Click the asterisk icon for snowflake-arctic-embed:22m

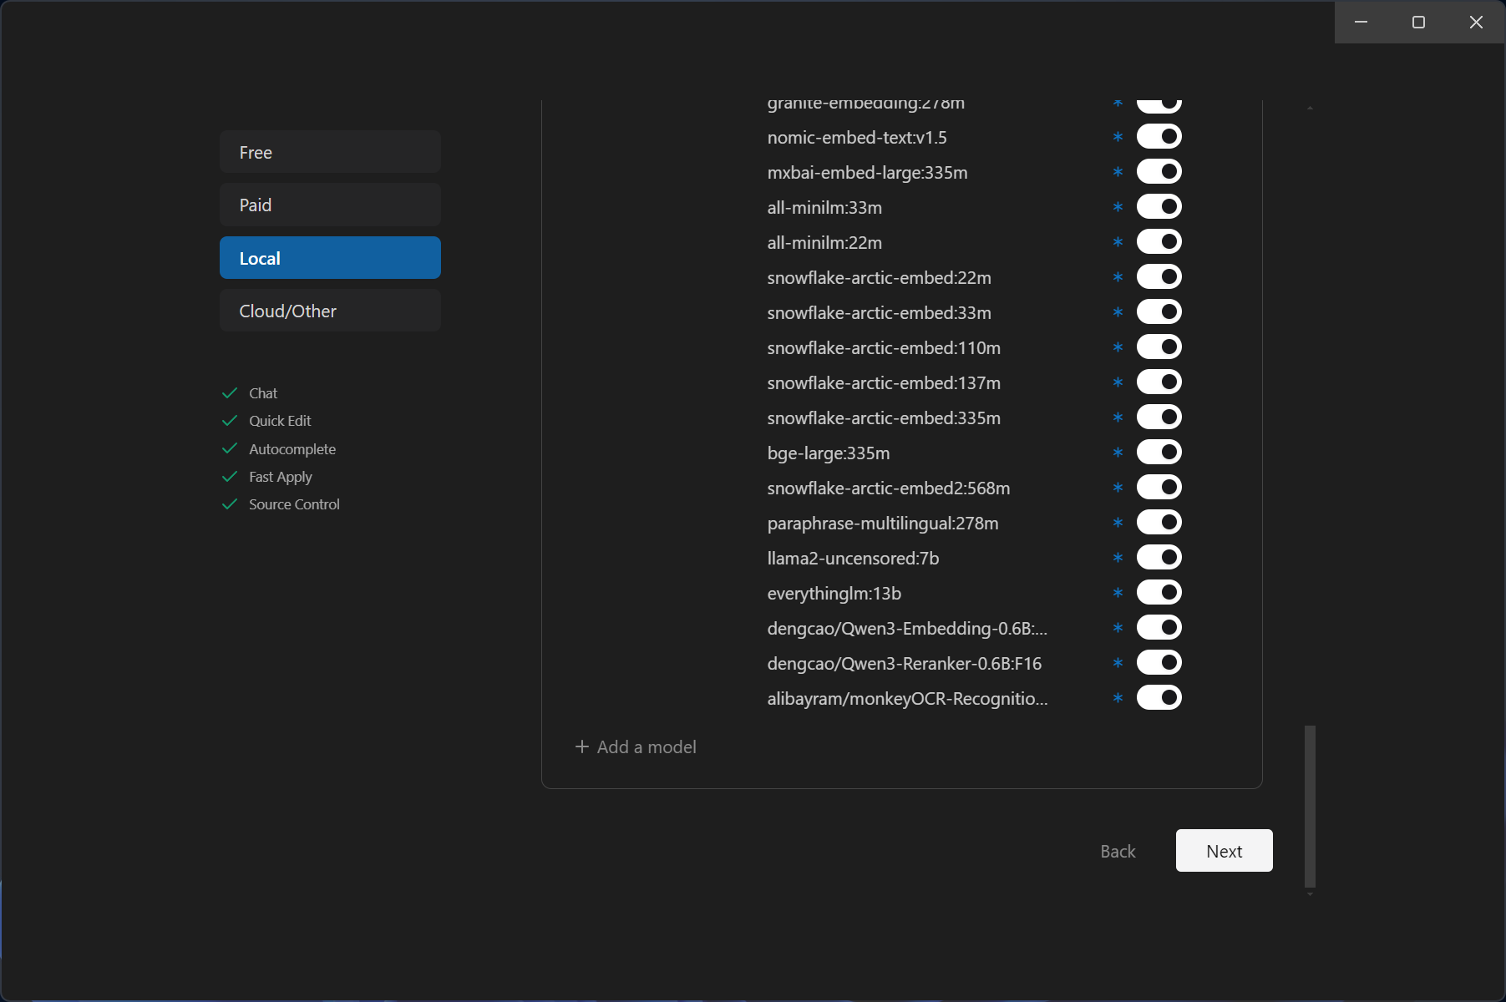(x=1118, y=277)
